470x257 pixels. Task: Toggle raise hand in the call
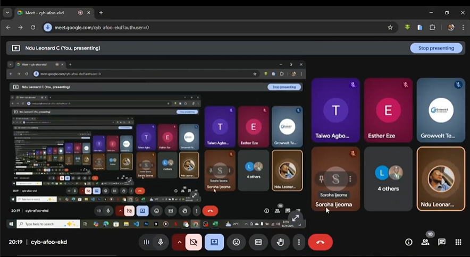pyautogui.click(x=280, y=242)
